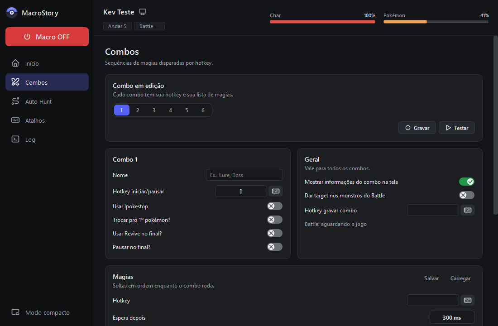Click the Nome input field

pyautogui.click(x=244, y=175)
